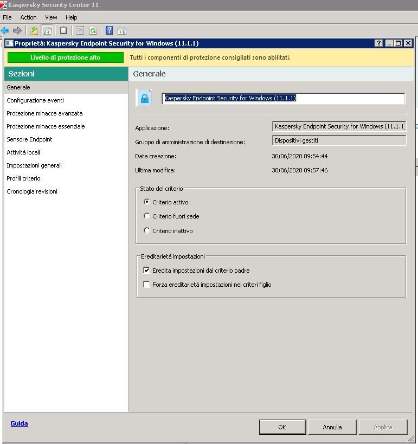The image size is (418, 444).
Task: Click the green Refresh toolbar icon
Action: pyautogui.click(x=93, y=30)
